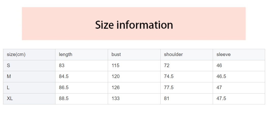Select the "size(cm)" header cell
Screen dimensions: 274x113
tap(16, 54)
